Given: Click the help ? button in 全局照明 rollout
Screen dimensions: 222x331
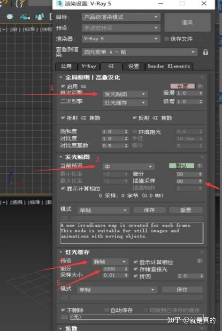Looking at the screenshot, I should [199, 86].
